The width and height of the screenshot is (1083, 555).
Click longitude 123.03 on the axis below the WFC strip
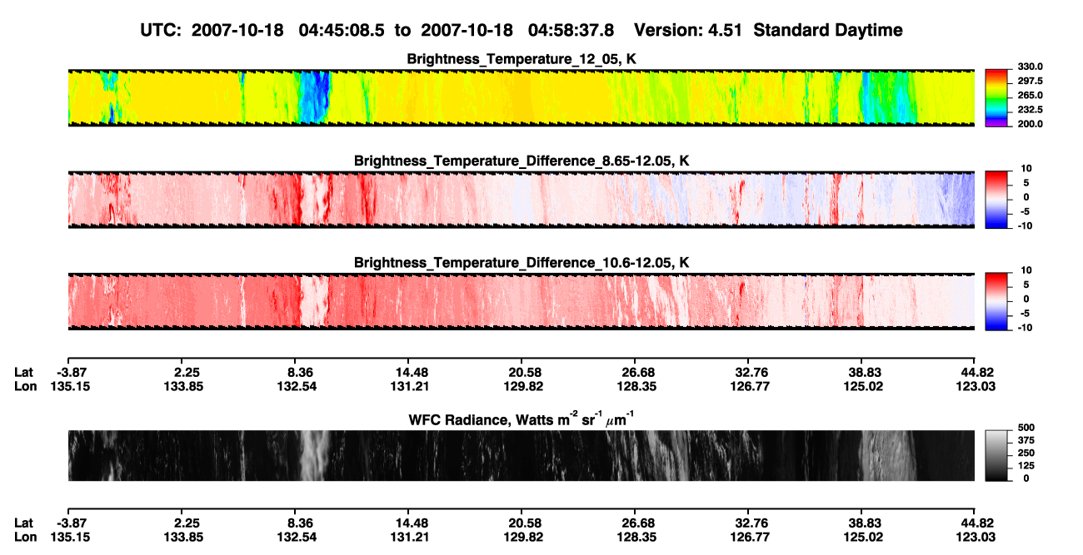click(x=978, y=537)
